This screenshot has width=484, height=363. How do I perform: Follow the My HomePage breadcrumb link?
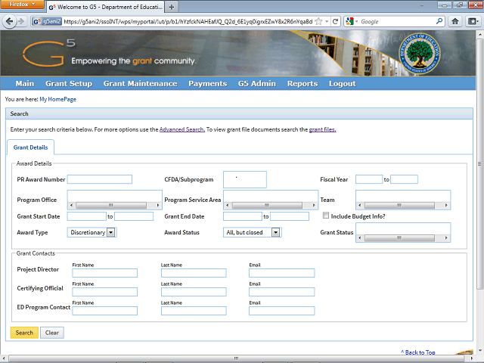coord(57,99)
